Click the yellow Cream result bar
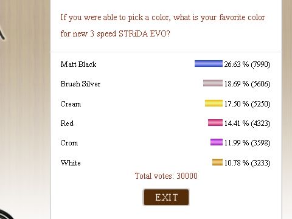The height and width of the screenshot is (219, 292). (214, 103)
